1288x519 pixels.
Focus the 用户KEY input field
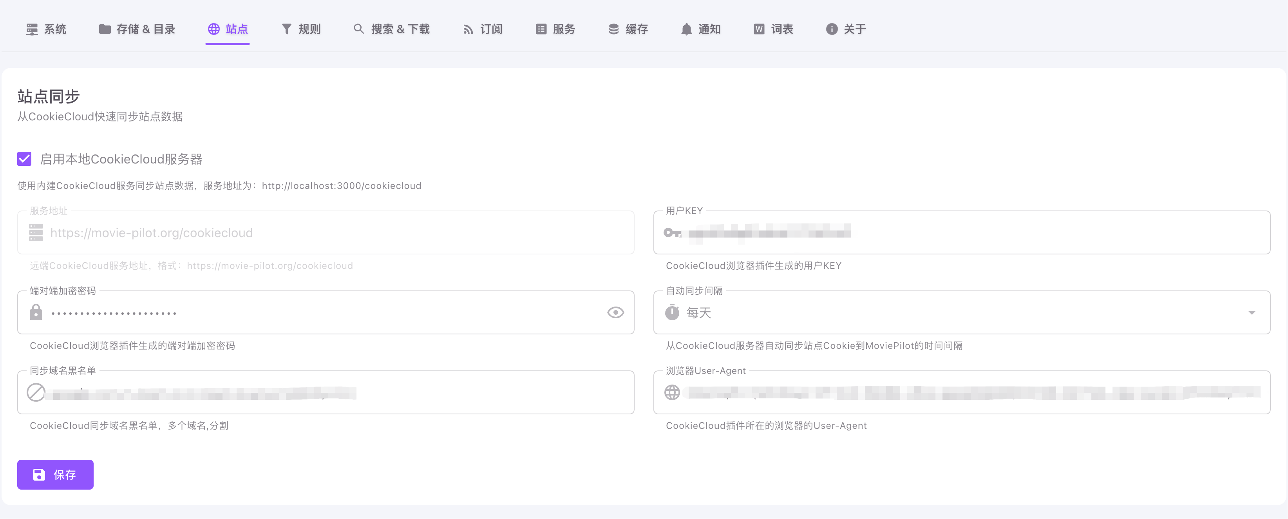pos(962,233)
